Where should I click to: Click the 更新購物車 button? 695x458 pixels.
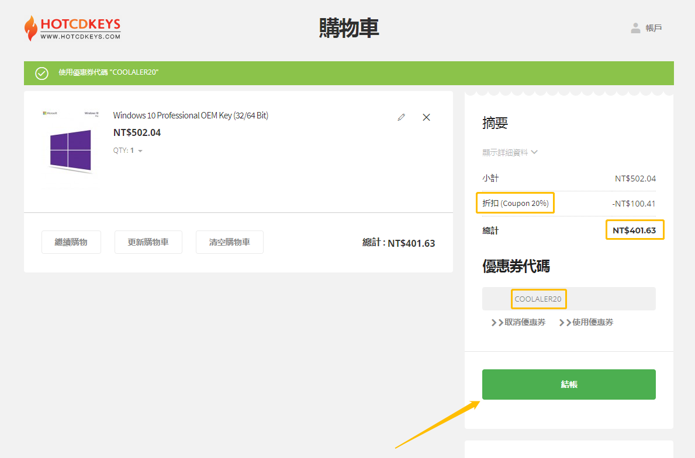tap(148, 242)
